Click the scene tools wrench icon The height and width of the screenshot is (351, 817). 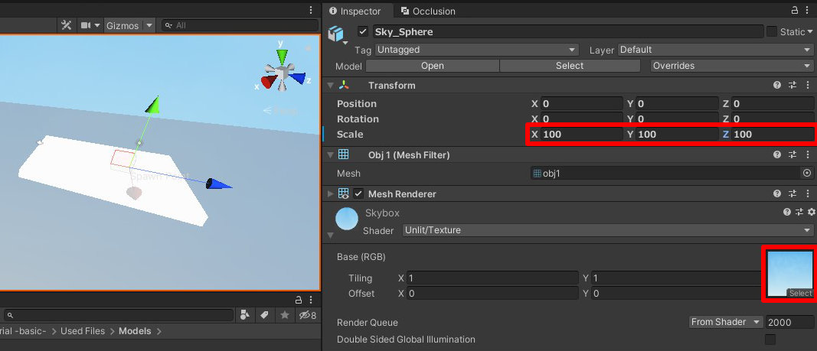[x=66, y=25]
